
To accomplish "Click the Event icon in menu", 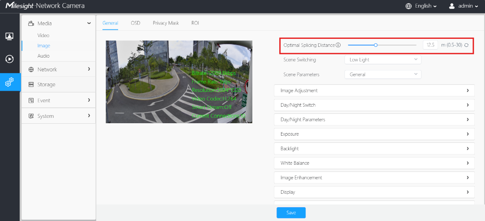I will tap(31, 100).
